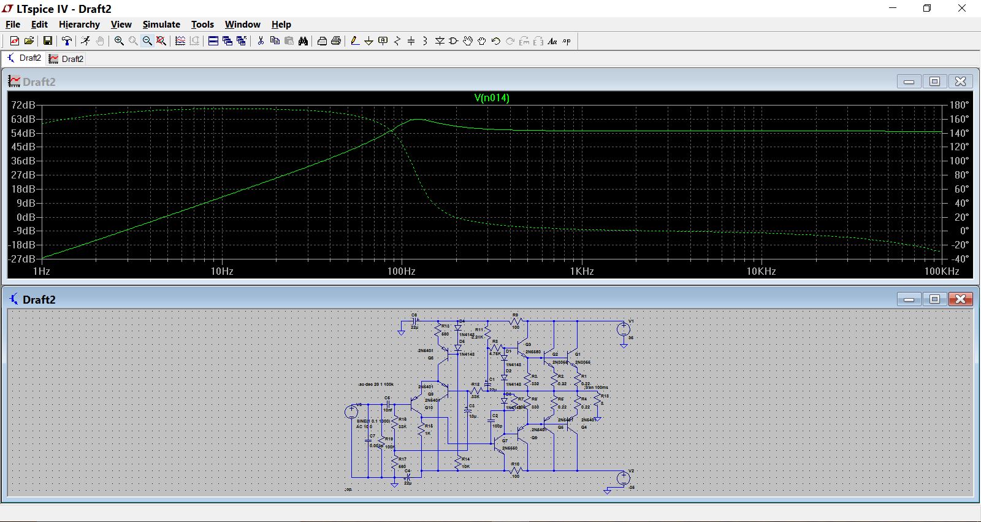The width and height of the screenshot is (981, 522).
Task: Select the SPICE directive .op tool
Action: 567,41
